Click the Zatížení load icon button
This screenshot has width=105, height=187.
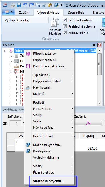[x=88, y=123]
